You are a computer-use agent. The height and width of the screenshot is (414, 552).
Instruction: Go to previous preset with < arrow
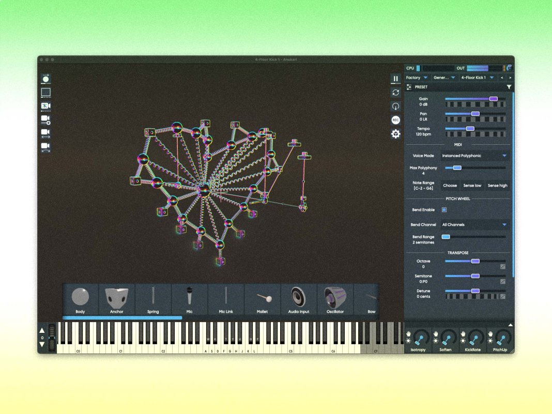tap(502, 78)
